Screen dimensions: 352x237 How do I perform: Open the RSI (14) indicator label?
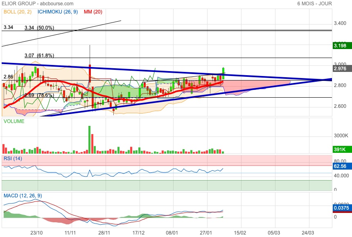click(14, 159)
